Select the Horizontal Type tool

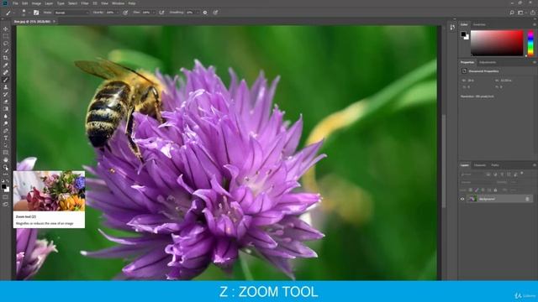(x=6, y=138)
